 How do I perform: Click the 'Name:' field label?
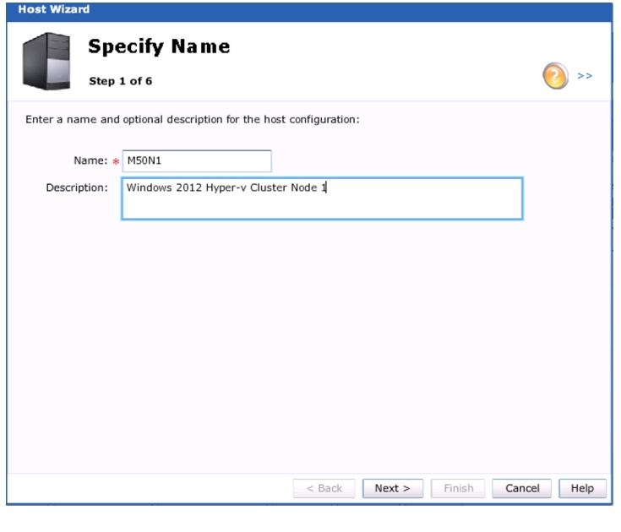[x=90, y=160]
